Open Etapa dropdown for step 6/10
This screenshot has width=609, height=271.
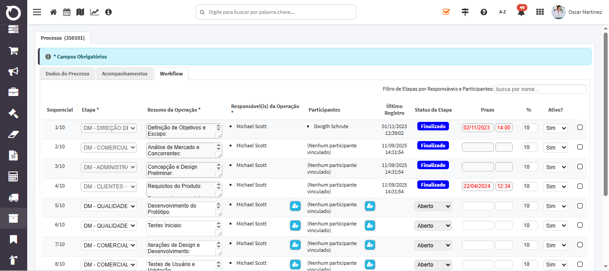tap(109, 226)
